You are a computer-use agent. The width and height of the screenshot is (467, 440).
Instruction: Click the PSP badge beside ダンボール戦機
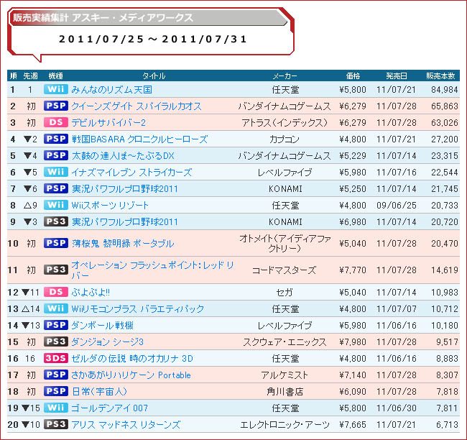[x=56, y=325]
